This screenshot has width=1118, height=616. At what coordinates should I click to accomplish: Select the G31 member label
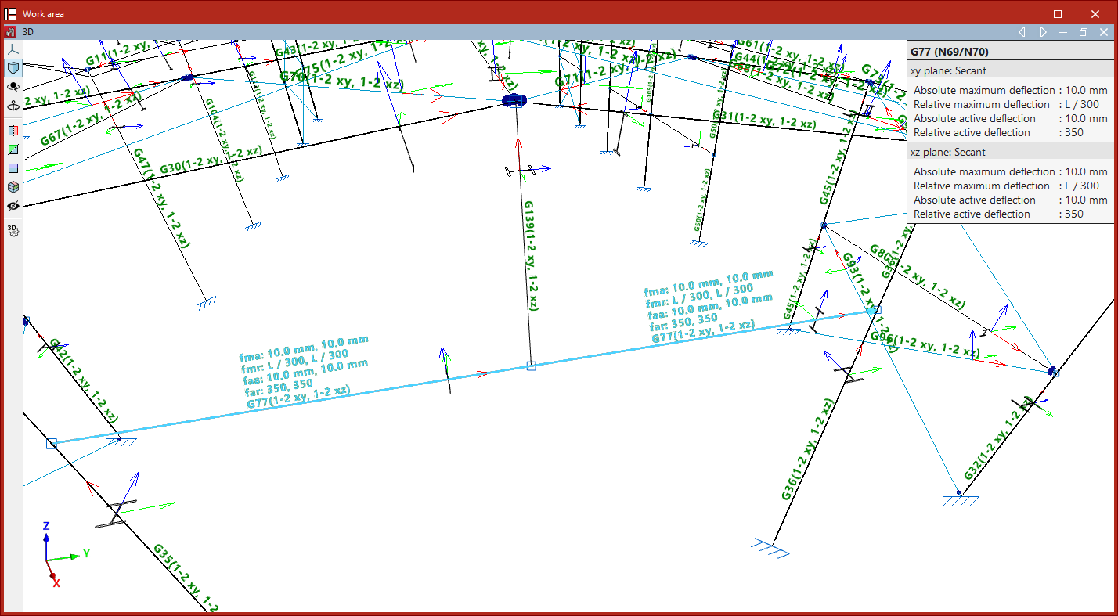764,119
